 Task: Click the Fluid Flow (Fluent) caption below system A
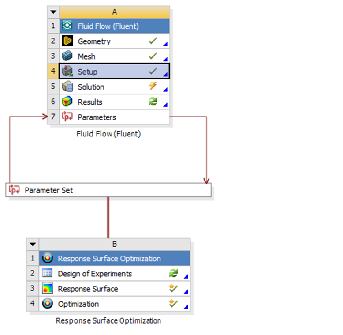click(108, 134)
